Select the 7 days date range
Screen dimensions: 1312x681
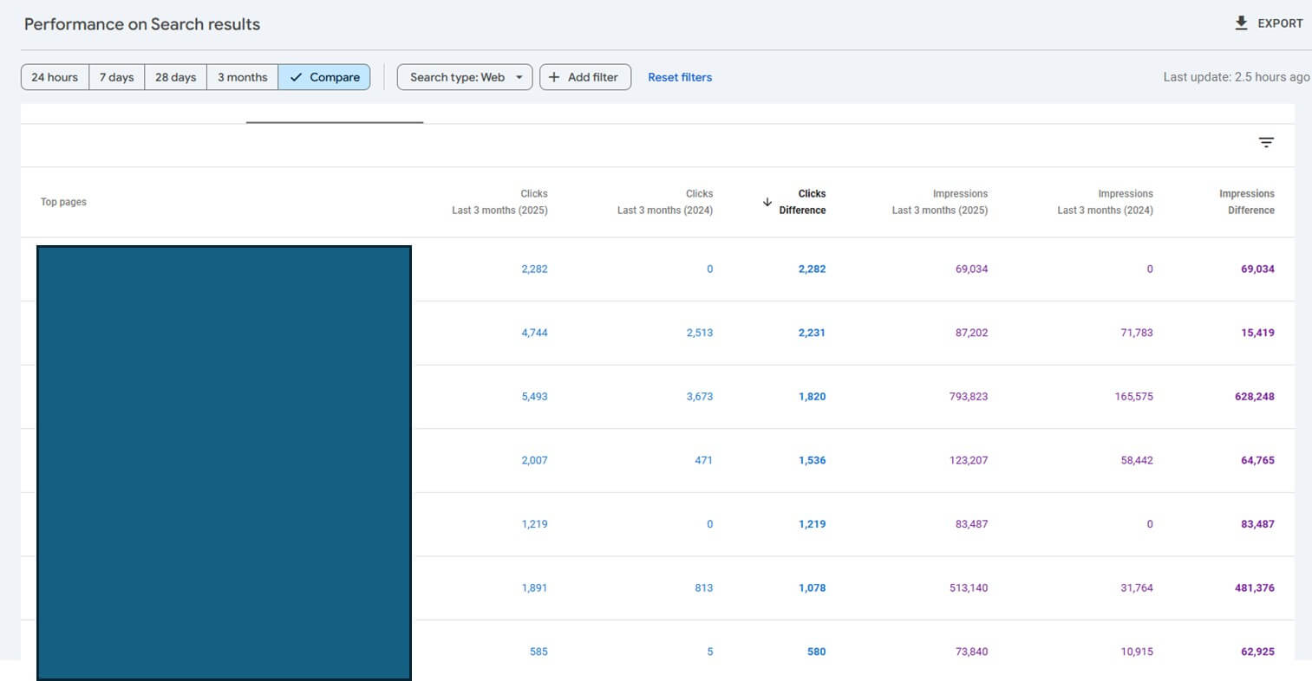coord(116,77)
